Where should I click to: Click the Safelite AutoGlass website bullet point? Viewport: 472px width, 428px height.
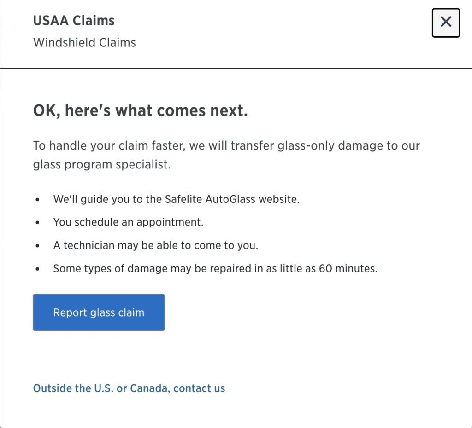177,199
